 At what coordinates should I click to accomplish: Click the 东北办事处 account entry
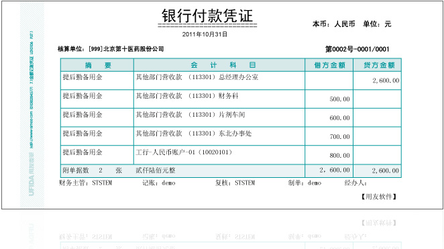(194, 133)
